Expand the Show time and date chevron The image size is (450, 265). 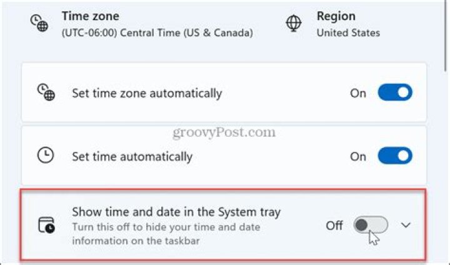pos(406,225)
